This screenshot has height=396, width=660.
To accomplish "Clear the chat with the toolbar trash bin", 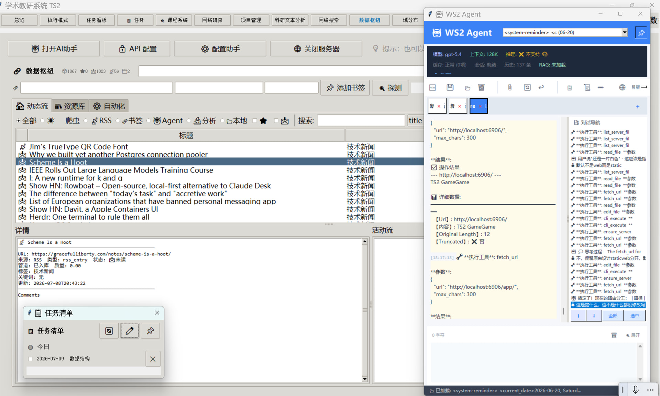I will [481, 87].
